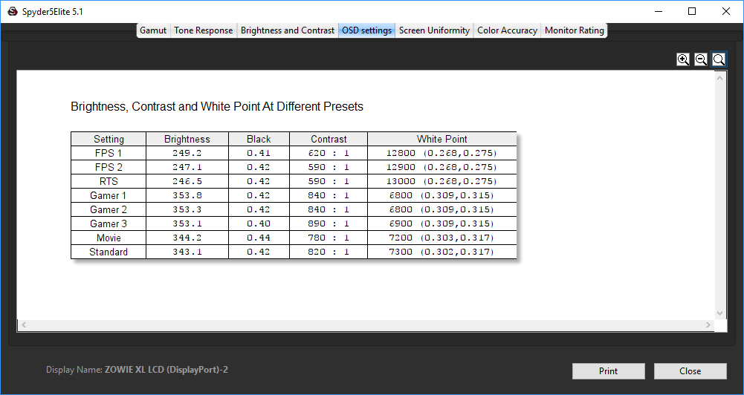Click brightness value 343.1
The width and height of the screenshot is (744, 395).
187,252
